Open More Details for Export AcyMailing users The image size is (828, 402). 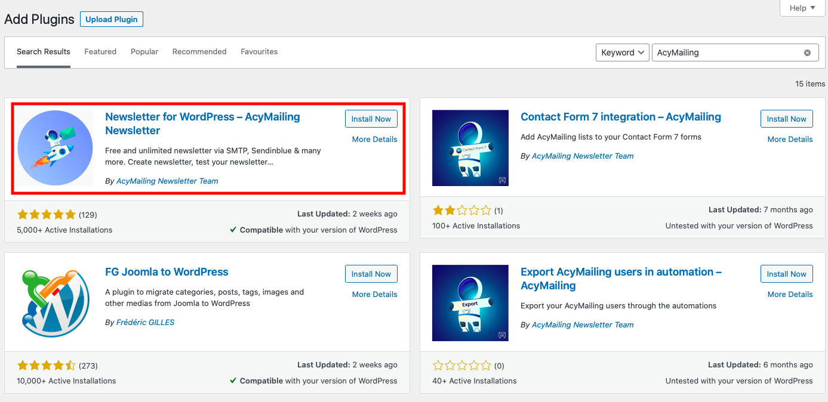pyautogui.click(x=790, y=294)
